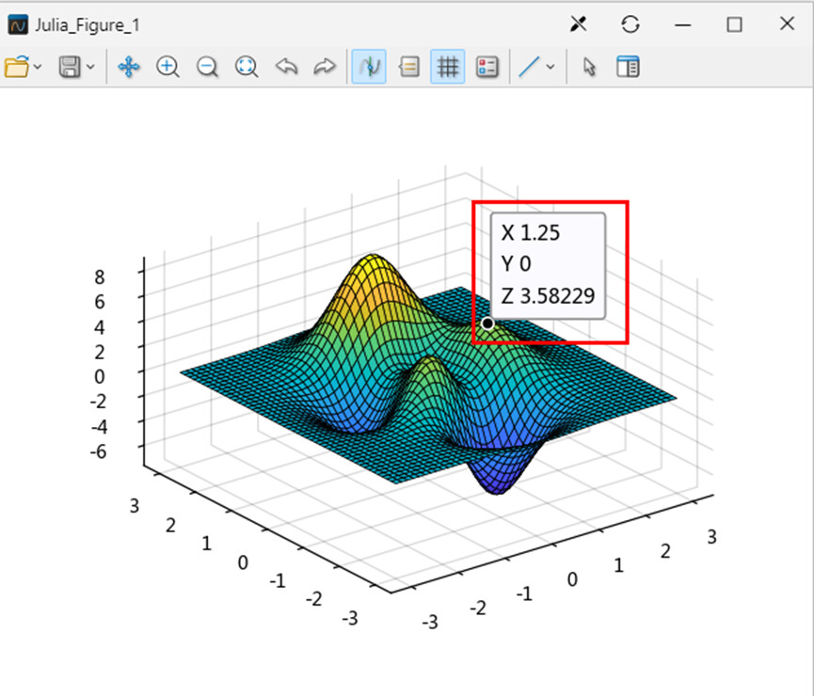Screen dimensions: 814x696
Task: Fit plot to view with zoom-extents icon
Action: tap(246, 67)
